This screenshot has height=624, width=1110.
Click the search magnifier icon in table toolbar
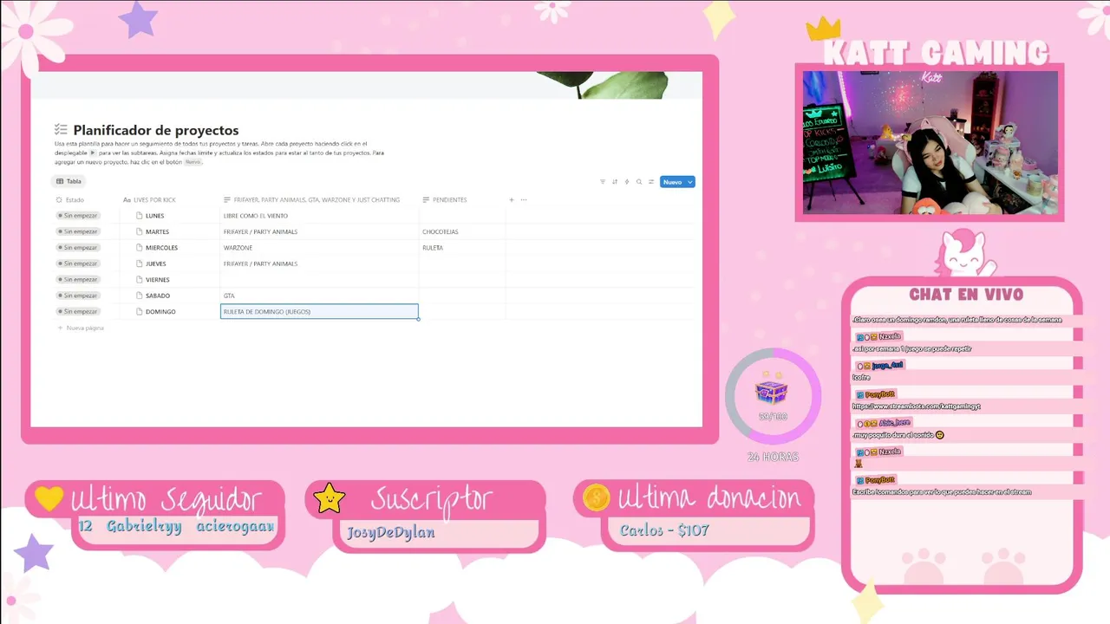[639, 182]
